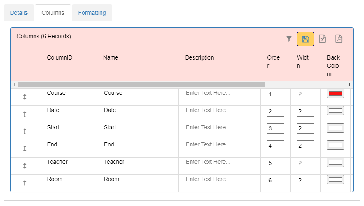Open red back colour swatch for Course
This screenshot has height=206, width=364.
tap(335, 94)
